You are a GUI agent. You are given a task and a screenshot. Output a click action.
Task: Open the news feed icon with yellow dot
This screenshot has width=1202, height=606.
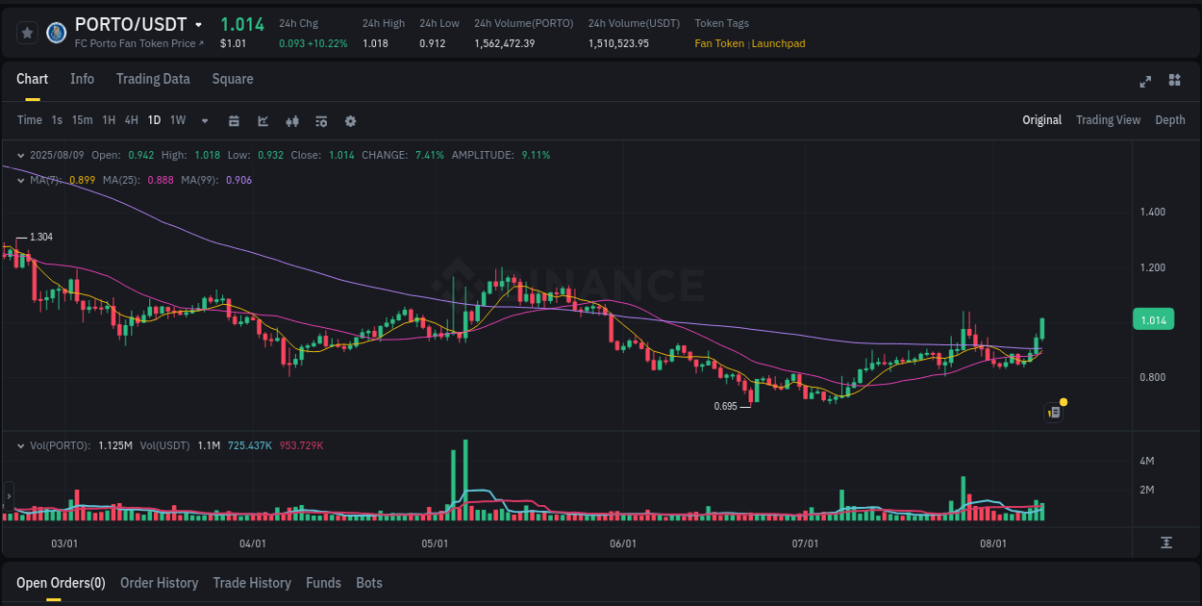pyautogui.click(x=1053, y=412)
